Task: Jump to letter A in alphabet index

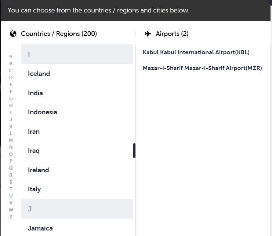Action: 11,57
